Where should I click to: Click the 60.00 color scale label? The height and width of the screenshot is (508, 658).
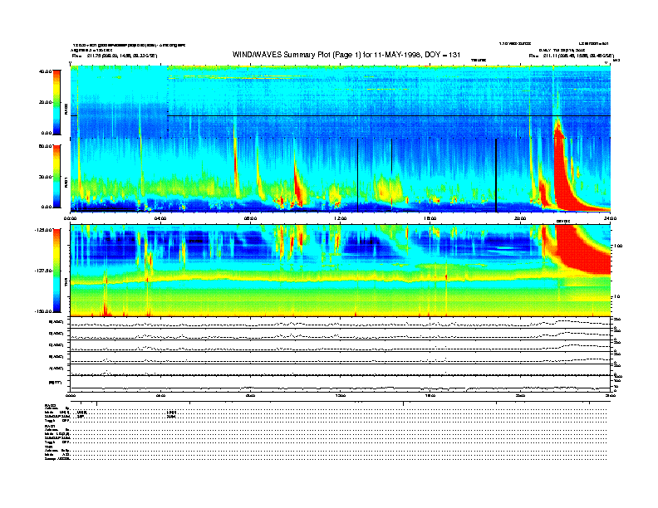point(46,146)
